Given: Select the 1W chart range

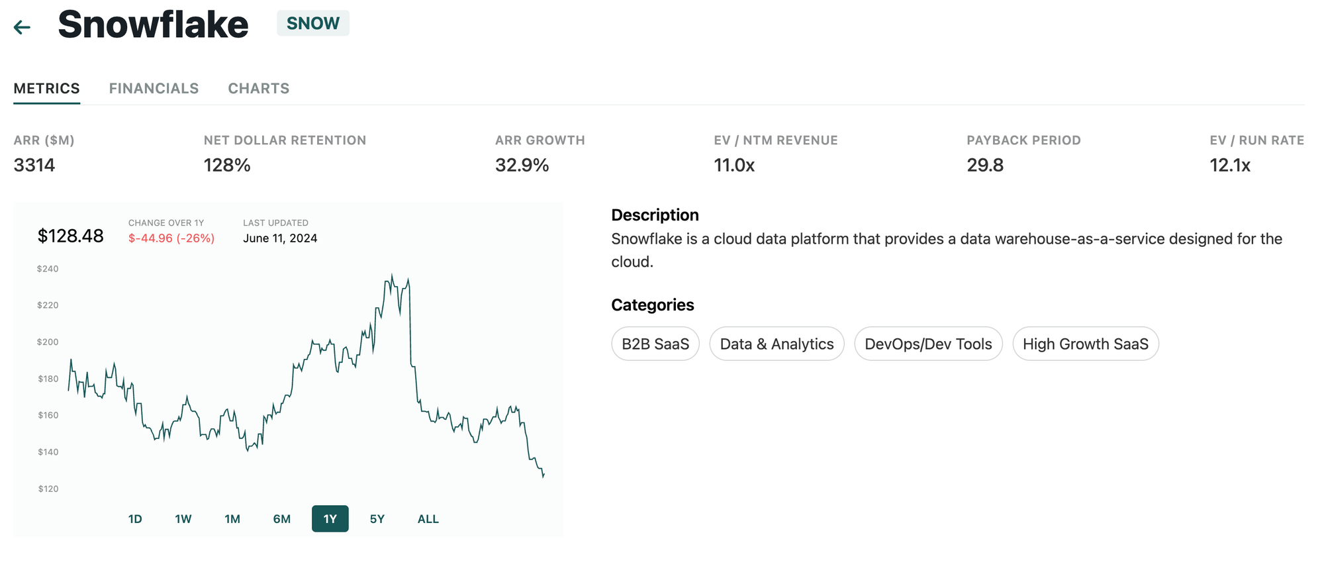Looking at the screenshot, I should (x=183, y=519).
